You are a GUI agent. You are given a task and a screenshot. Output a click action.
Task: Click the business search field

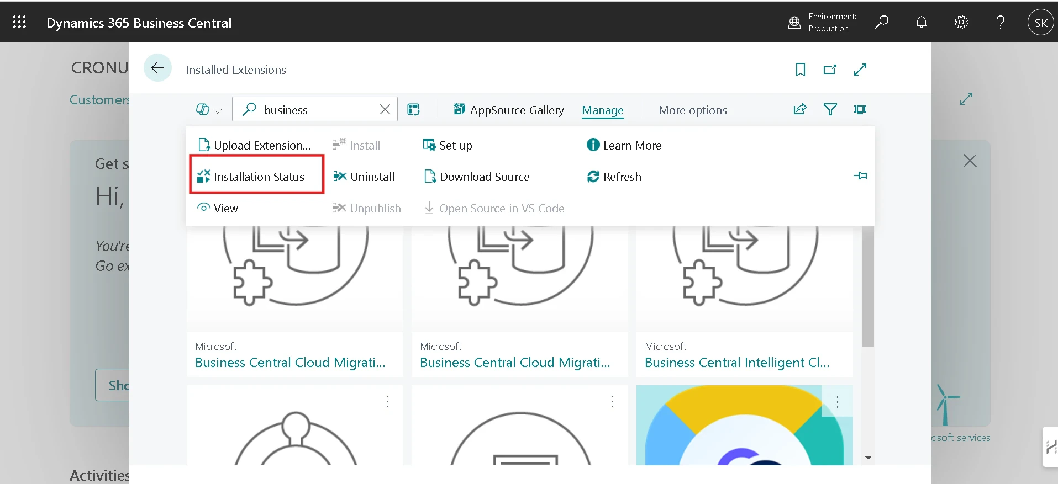coord(315,109)
